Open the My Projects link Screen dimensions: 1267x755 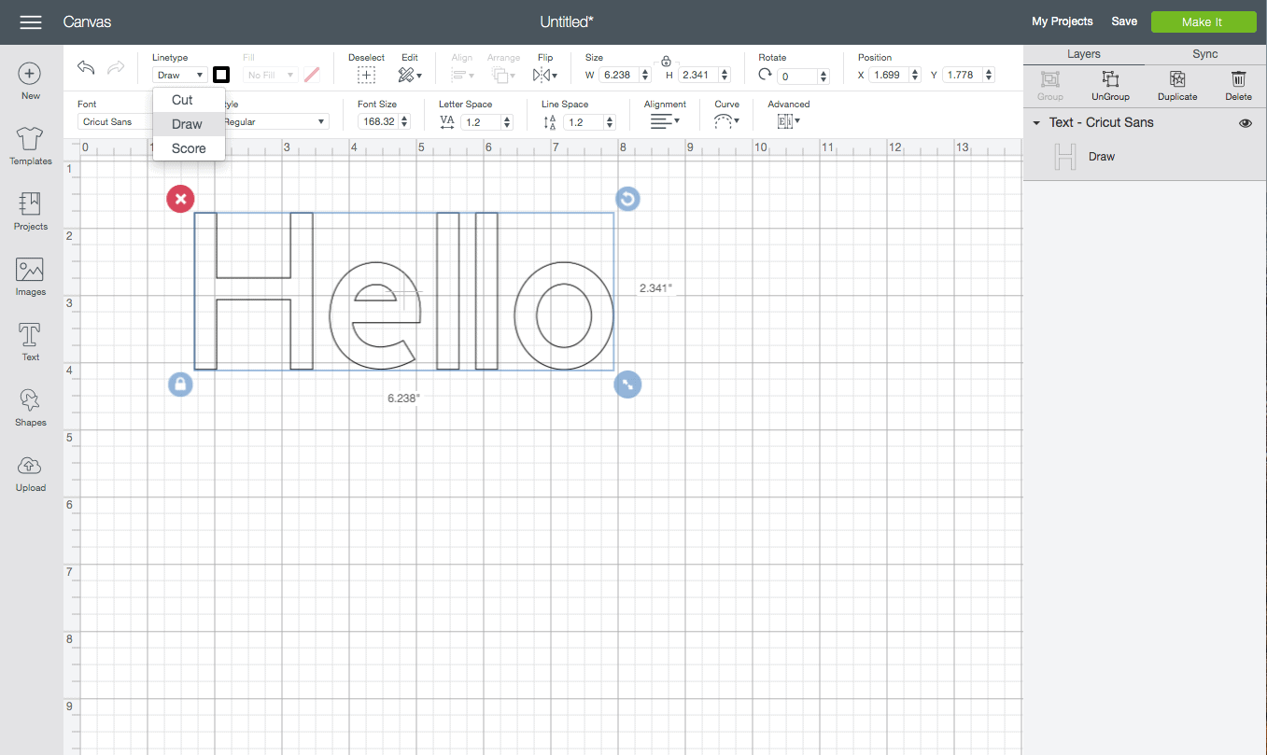1062,21
